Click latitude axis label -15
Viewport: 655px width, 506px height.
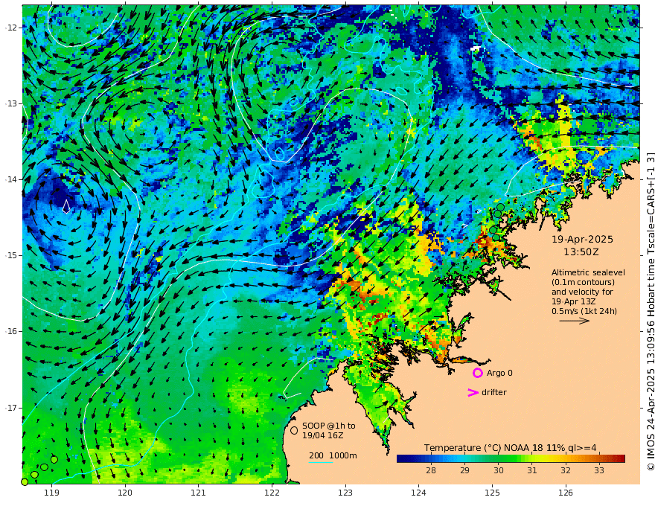tap(10, 255)
